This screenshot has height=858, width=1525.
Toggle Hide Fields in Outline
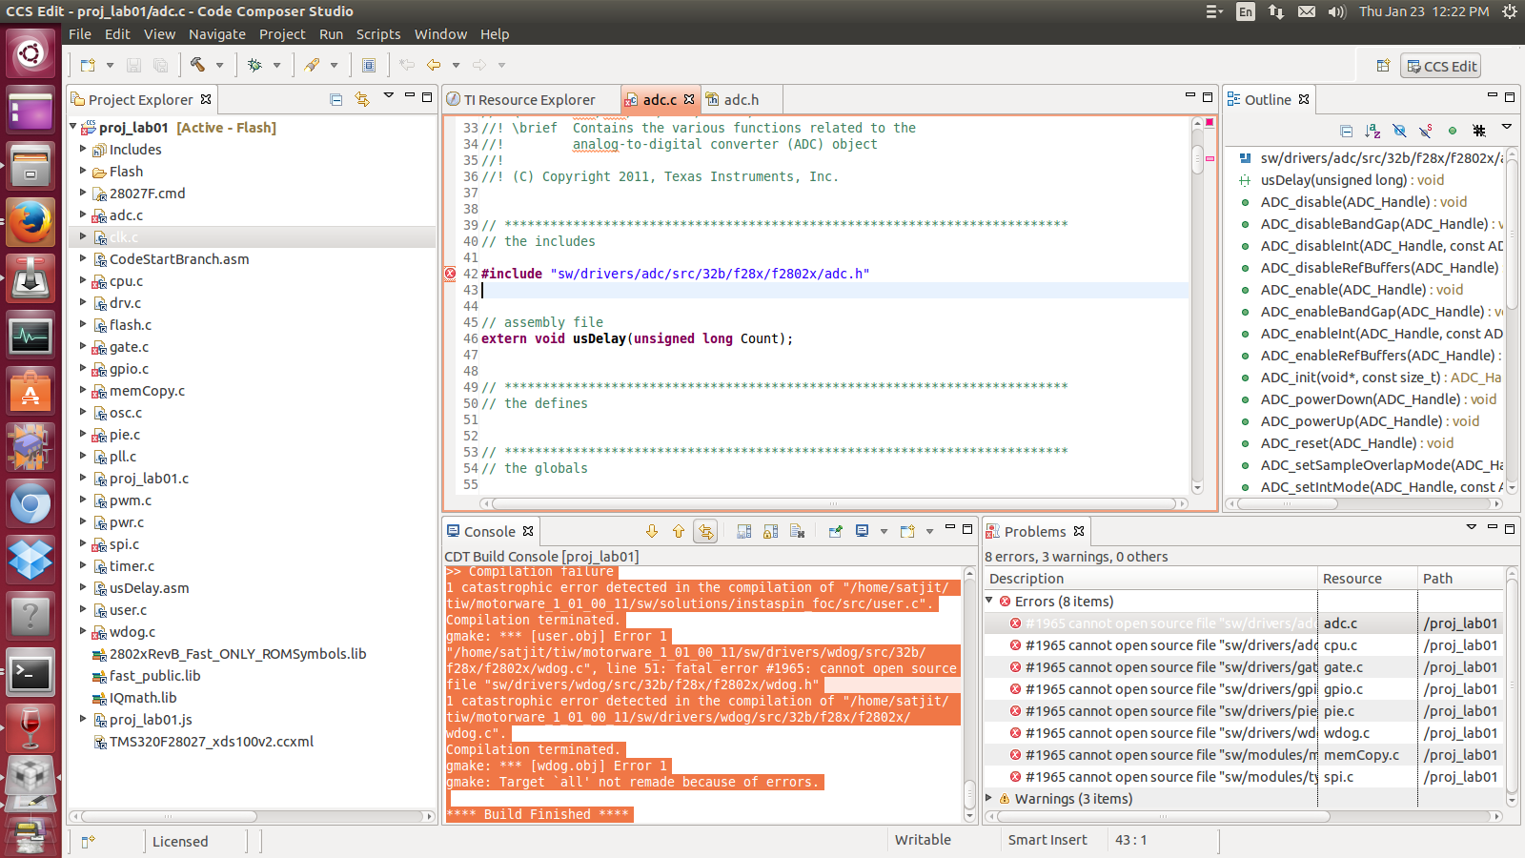[x=1399, y=131]
